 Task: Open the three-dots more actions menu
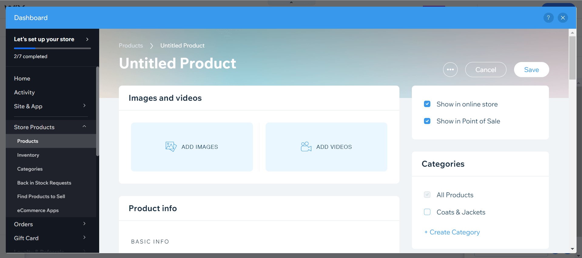pyautogui.click(x=450, y=70)
